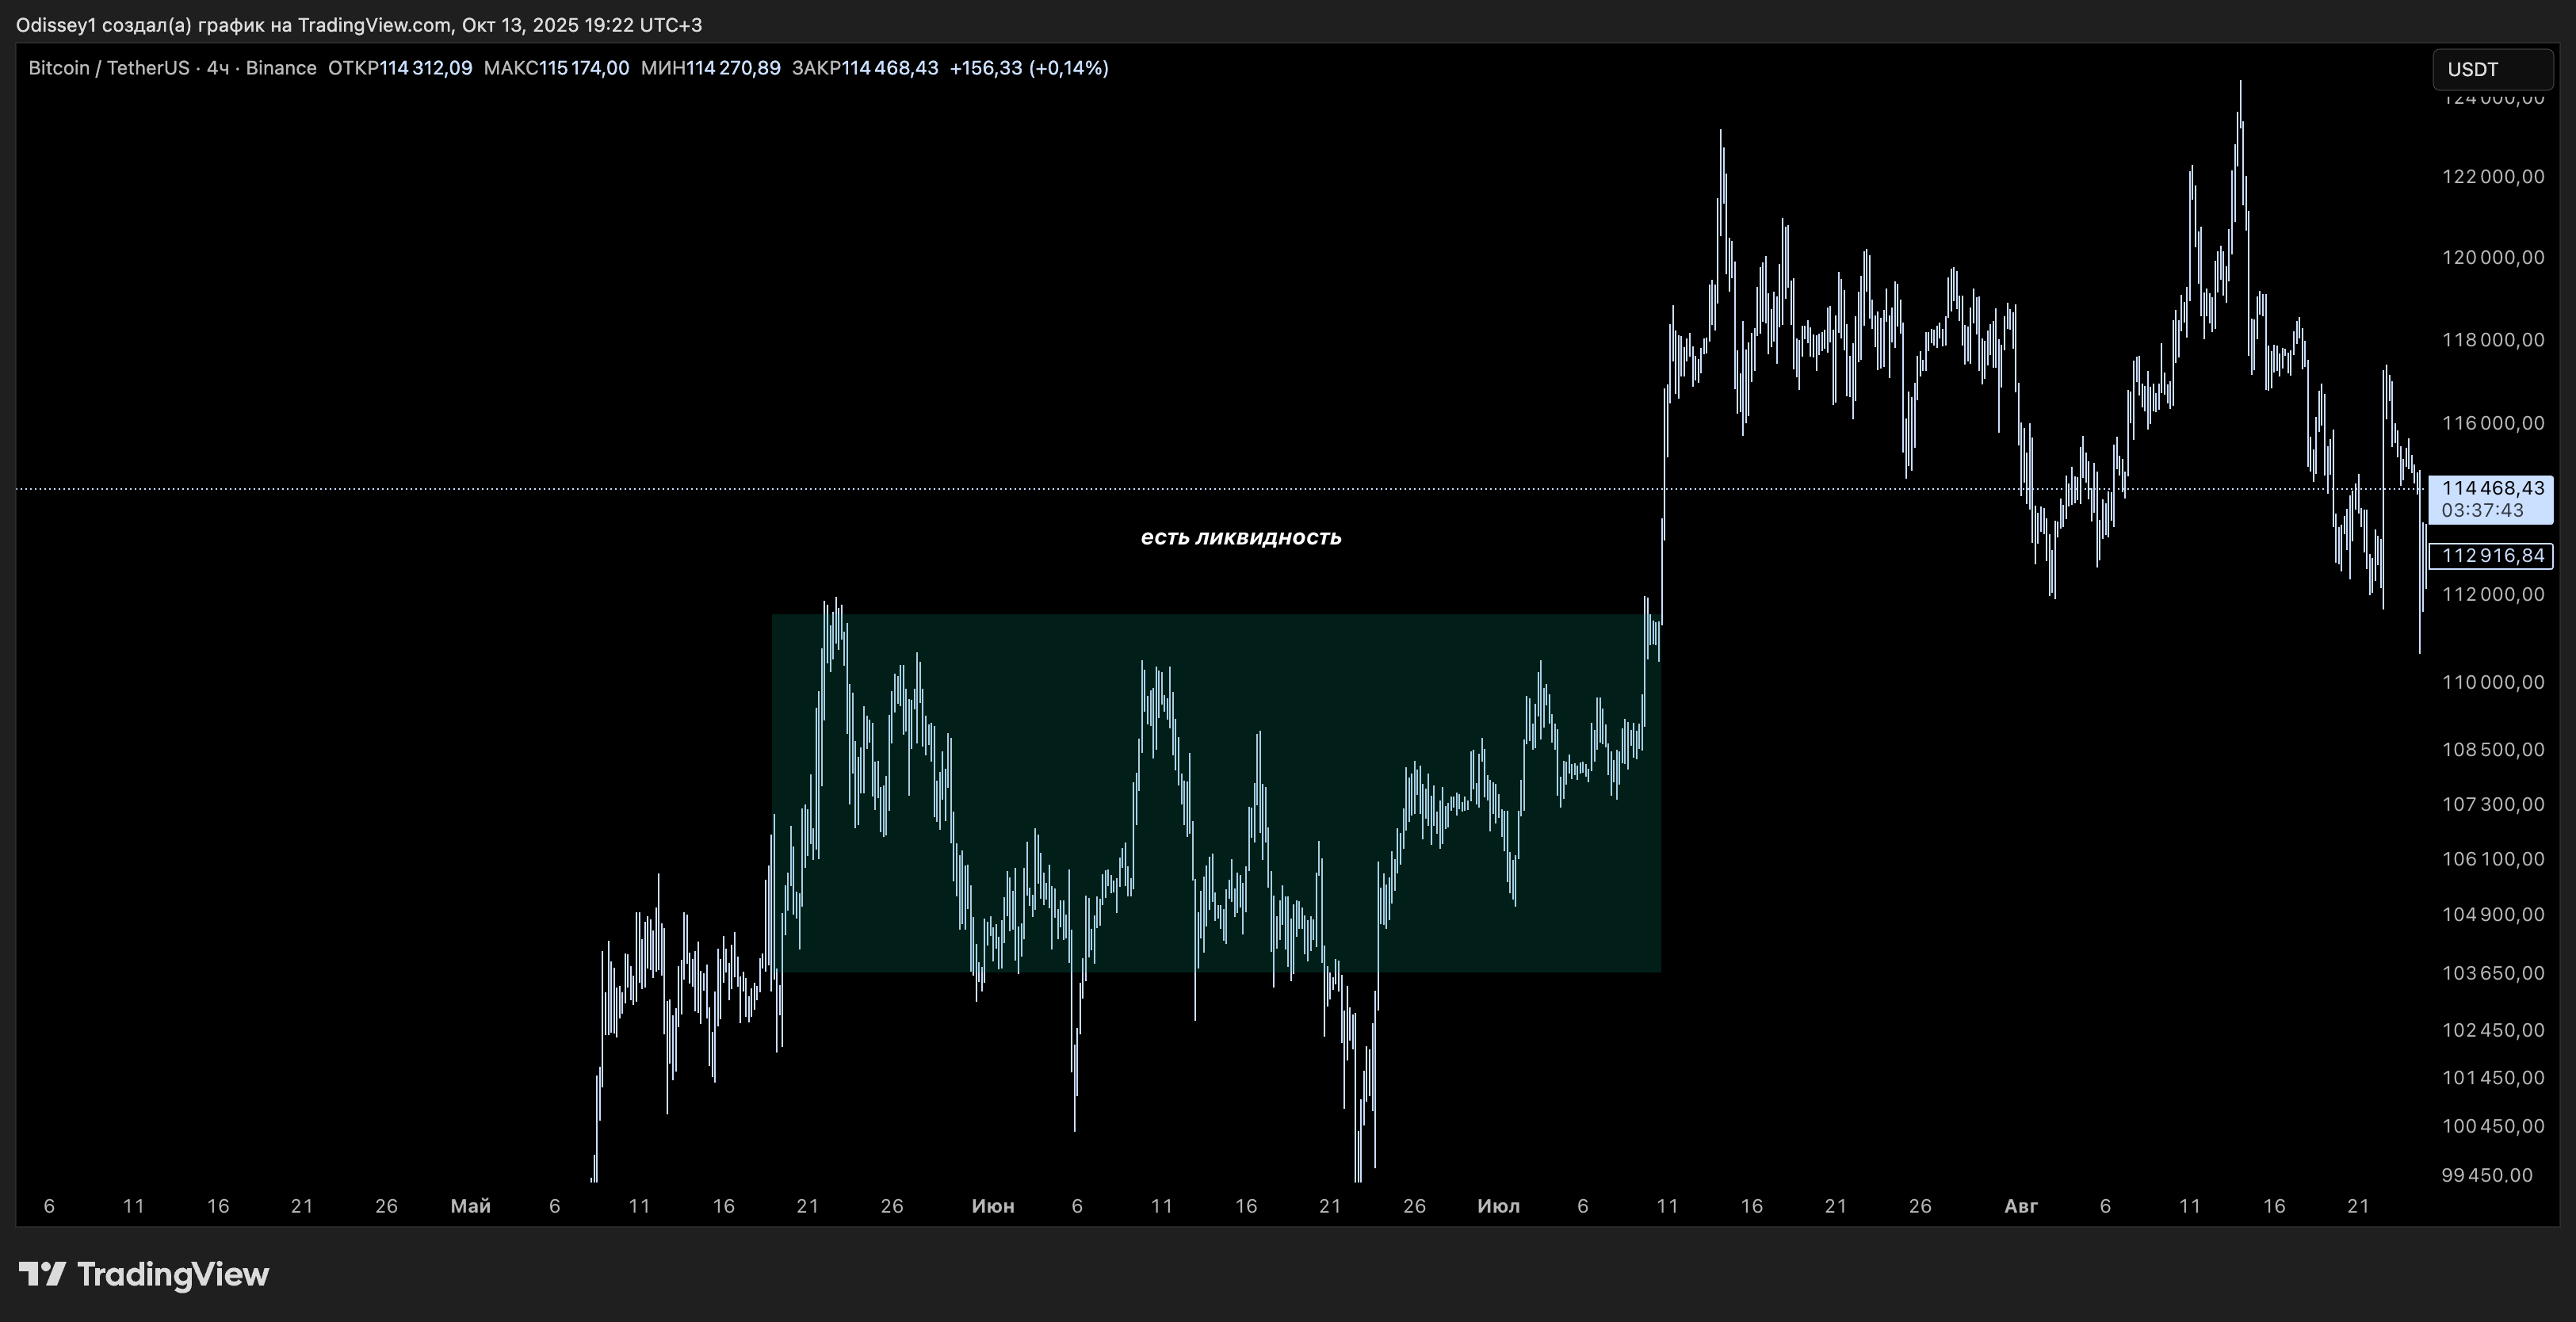The width and height of the screenshot is (2576, 1322).
Task: Click the Bitcoin / TetherUS symbol title
Action: point(108,68)
